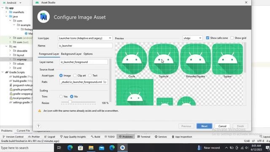Click the Previous button
Image resolution: width=270 pixels, height=152 pixels.
click(x=186, y=126)
